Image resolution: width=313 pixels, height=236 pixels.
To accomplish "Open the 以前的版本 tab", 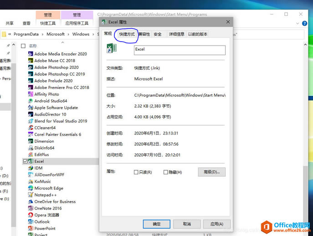I will coord(198,34).
